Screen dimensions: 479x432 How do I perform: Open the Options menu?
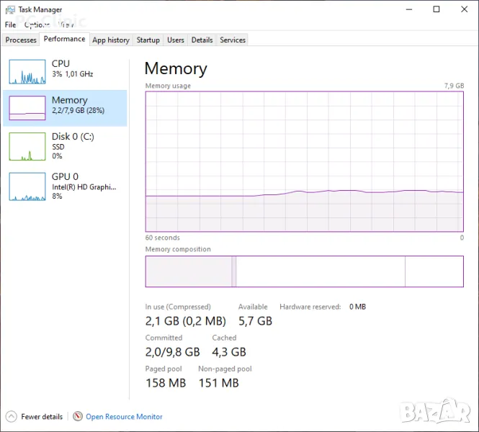click(36, 24)
